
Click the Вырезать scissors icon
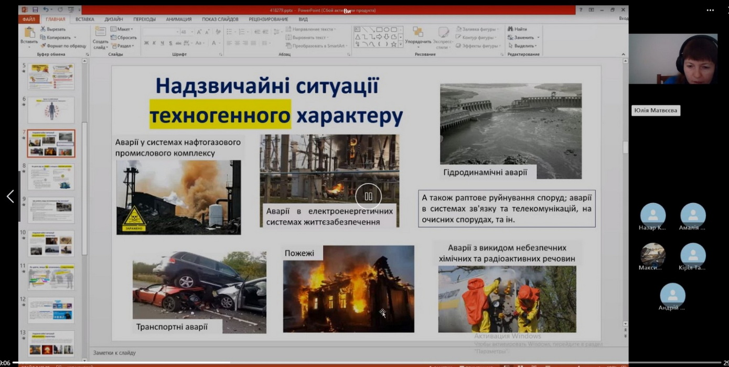(x=43, y=29)
